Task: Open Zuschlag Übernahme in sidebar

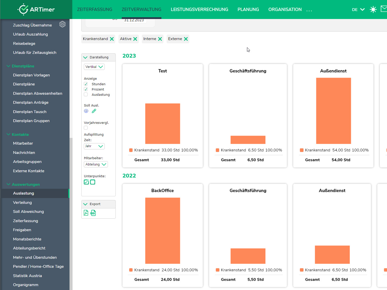Action: tap(32, 25)
